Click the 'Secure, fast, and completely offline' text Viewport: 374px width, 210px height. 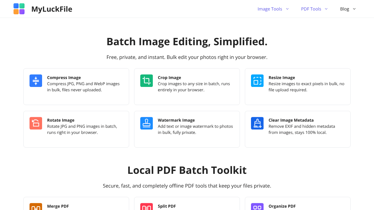pos(187,186)
